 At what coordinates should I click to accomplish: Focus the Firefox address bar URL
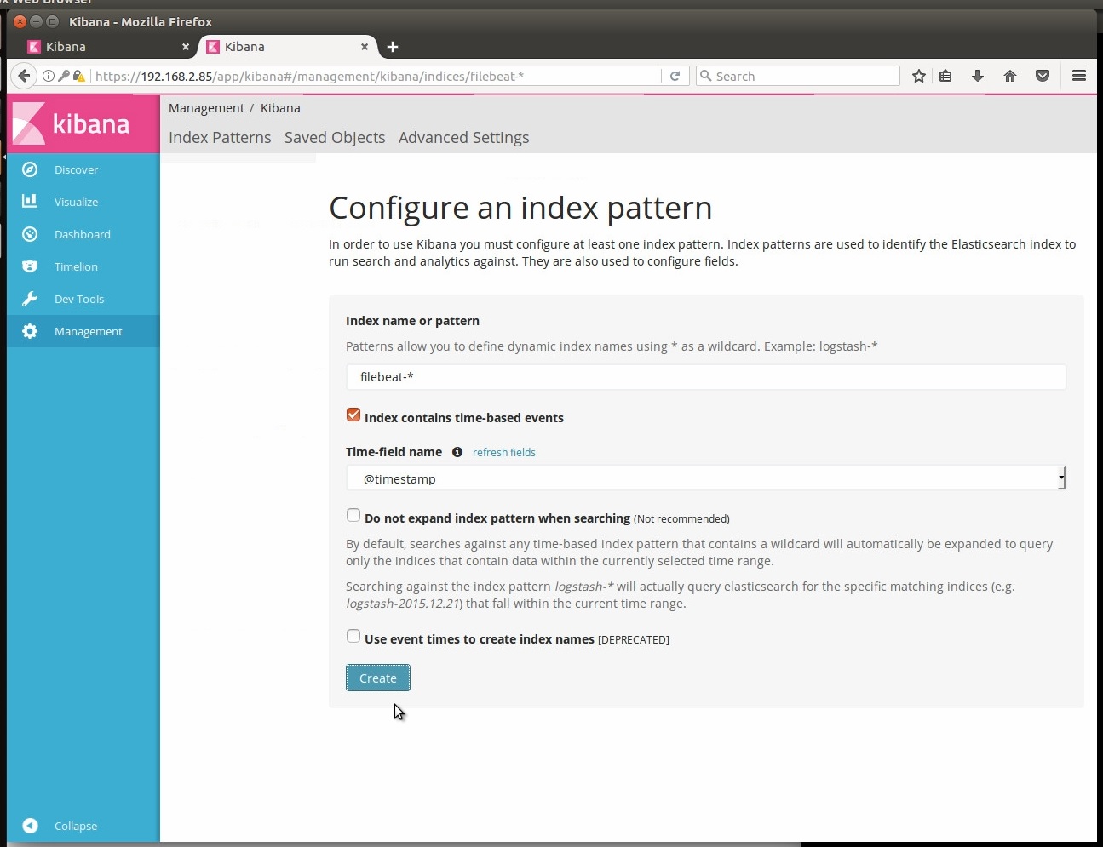click(375, 76)
